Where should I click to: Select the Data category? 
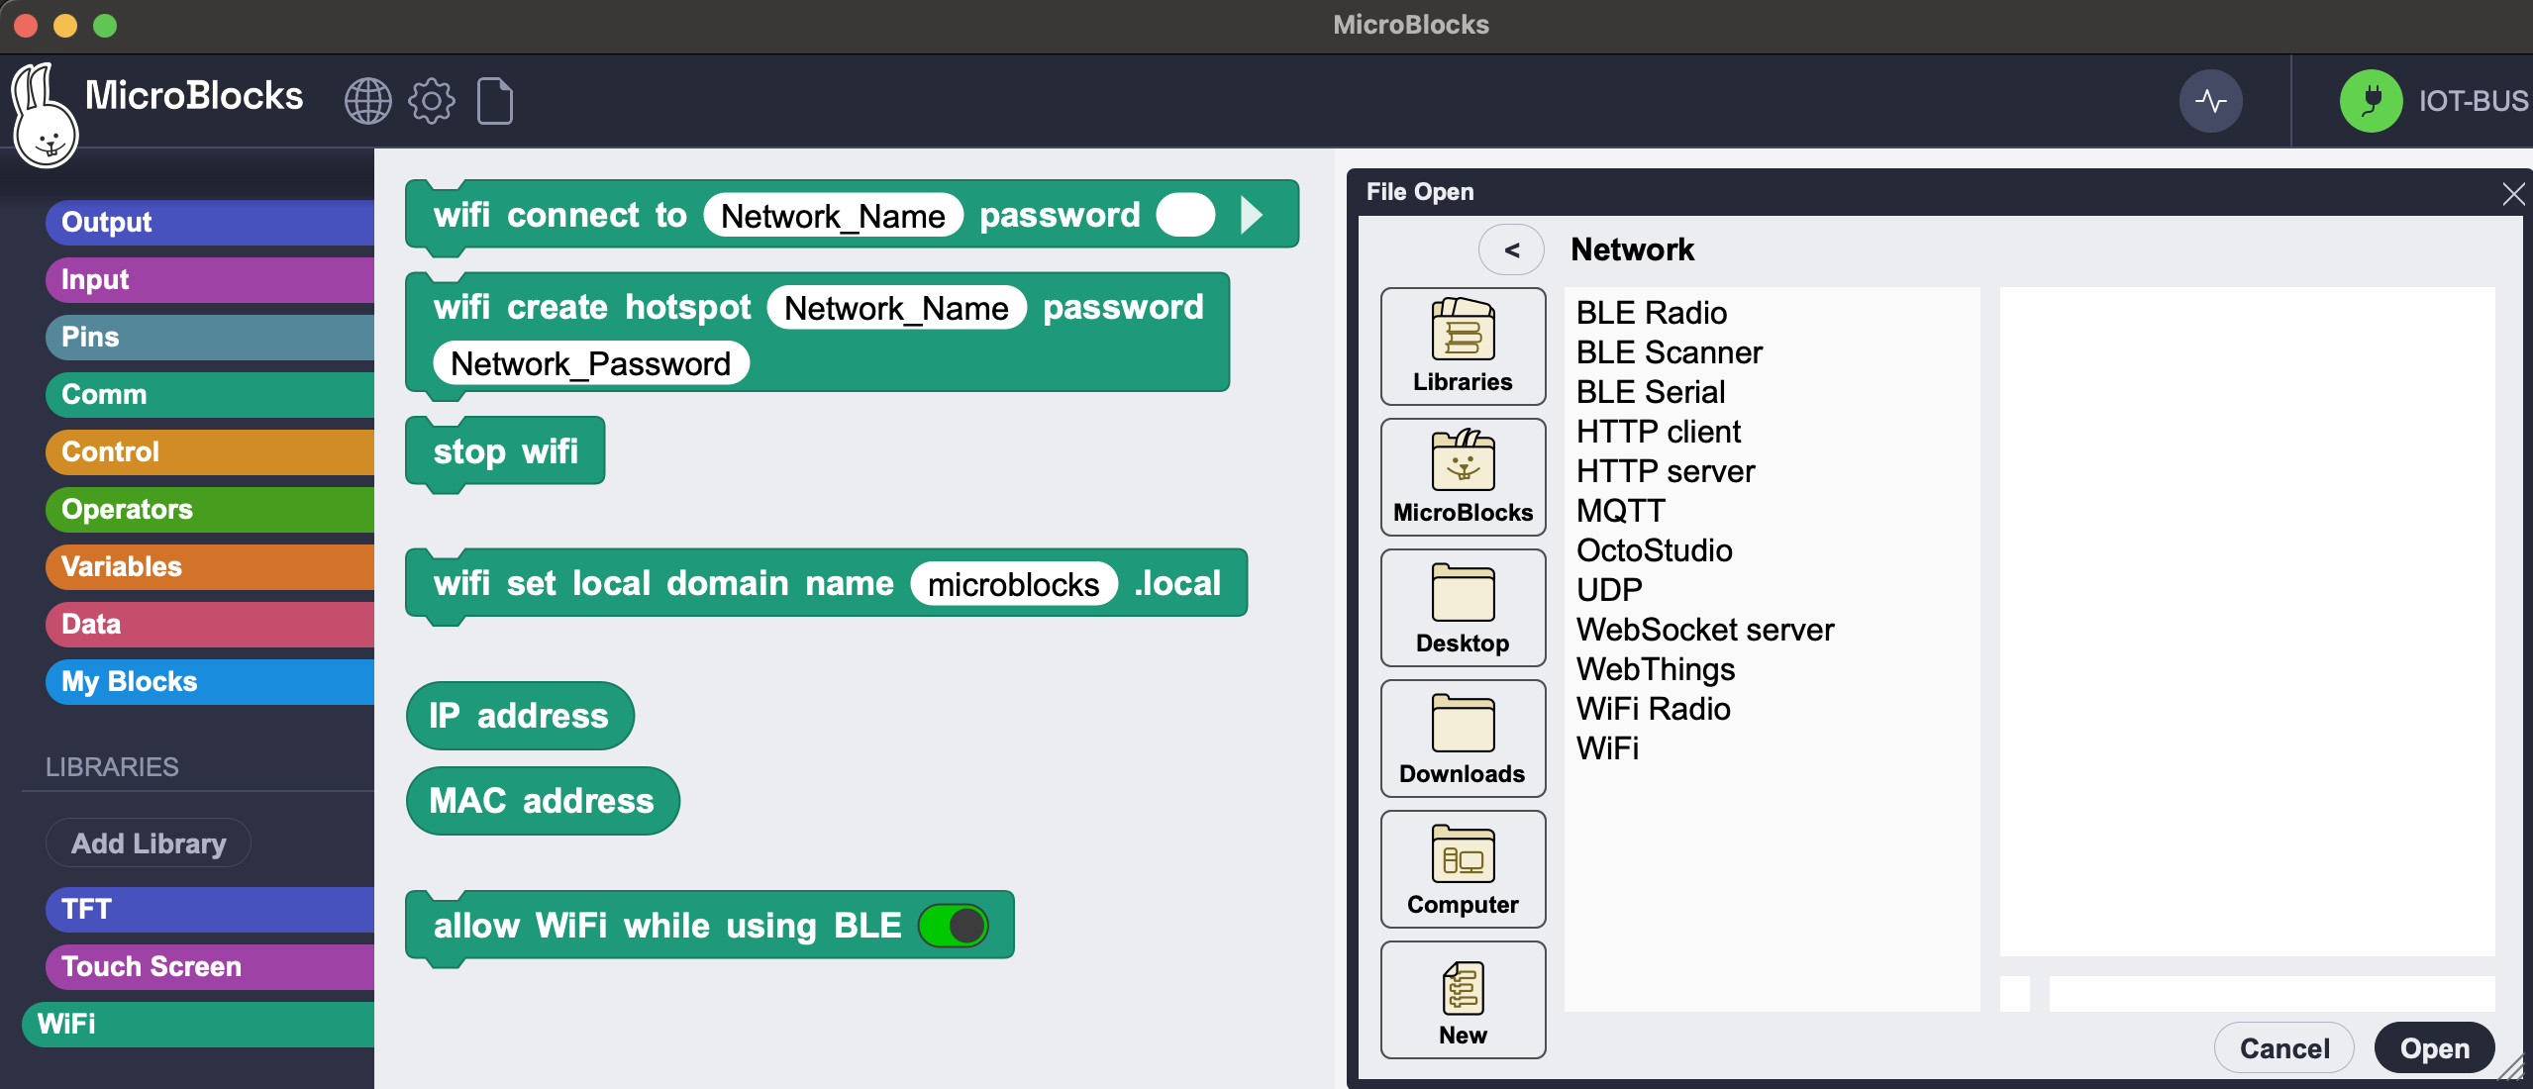coord(210,624)
